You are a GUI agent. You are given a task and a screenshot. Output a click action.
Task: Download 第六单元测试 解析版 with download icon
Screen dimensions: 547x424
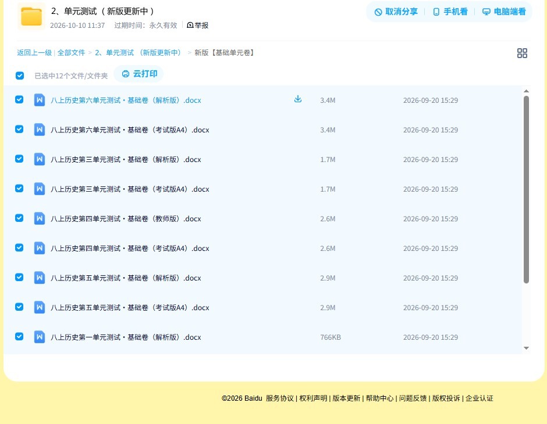click(x=298, y=99)
